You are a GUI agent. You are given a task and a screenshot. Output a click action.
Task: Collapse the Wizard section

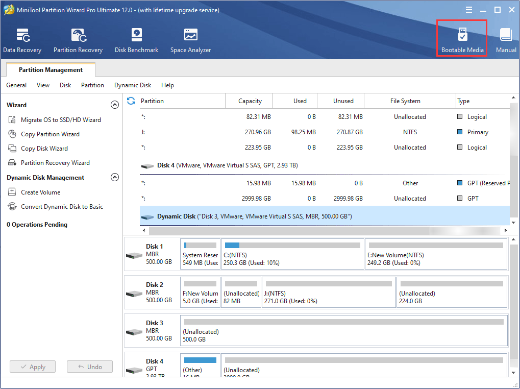pyautogui.click(x=115, y=105)
